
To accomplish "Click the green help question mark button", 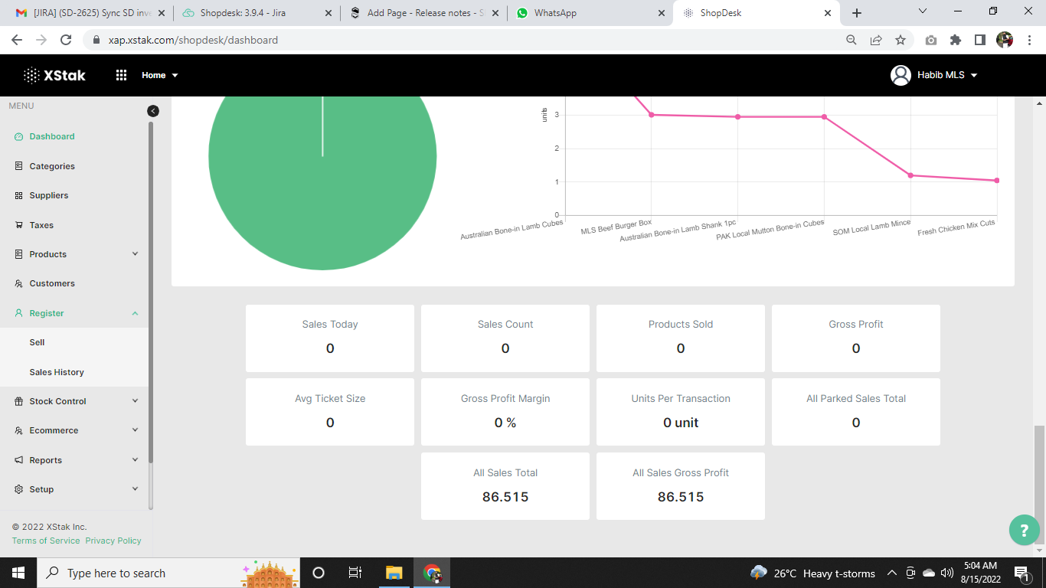I will coord(1024,530).
